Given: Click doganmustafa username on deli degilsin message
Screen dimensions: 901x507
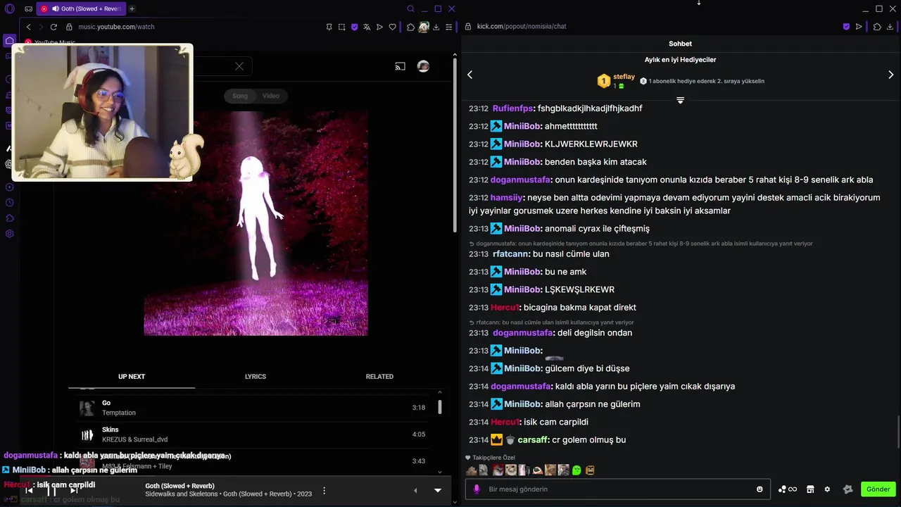Looking at the screenshot, I should [523, 333].
